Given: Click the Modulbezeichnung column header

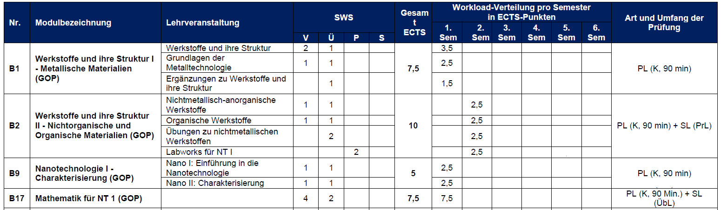Looking at the screenshot, I should (73, 23).
